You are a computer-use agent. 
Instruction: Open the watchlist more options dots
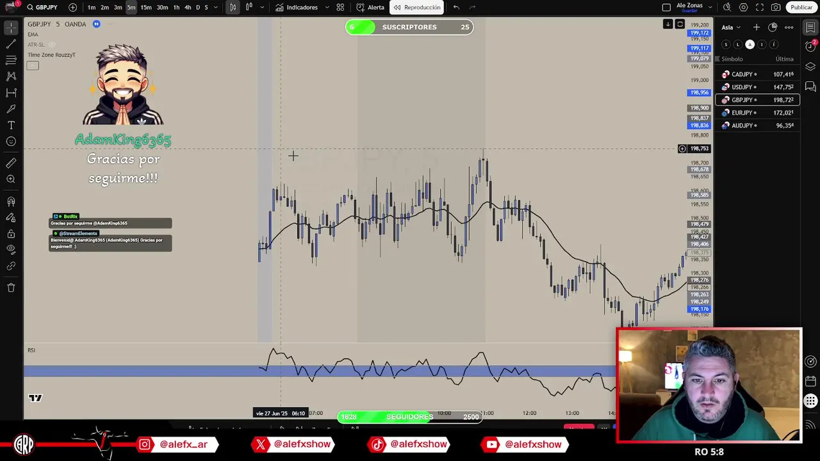coord(789,28)
